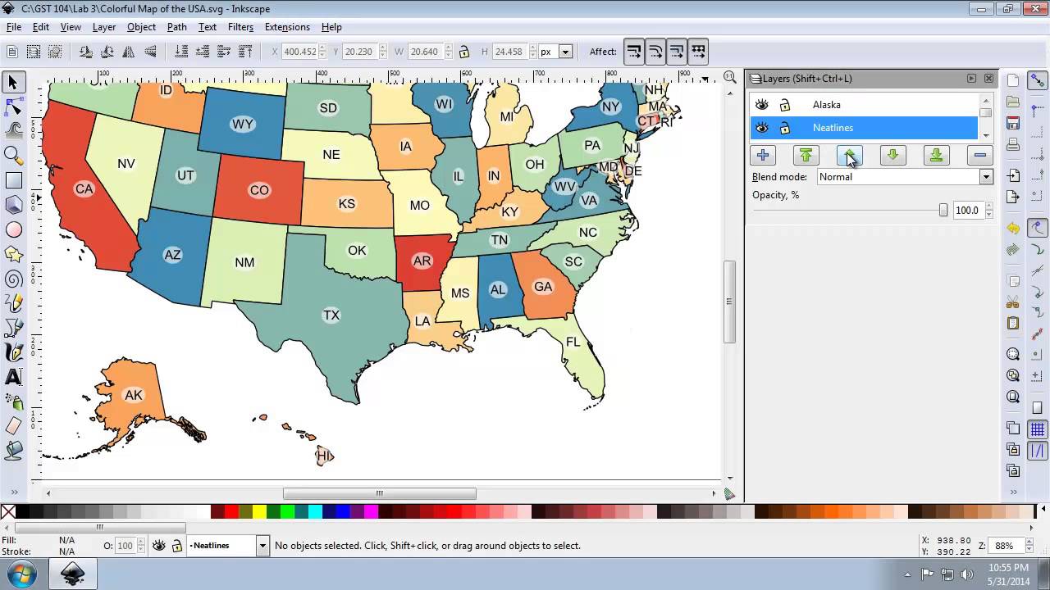Expand the px units dropdown
This screenshot has height=590, width=1050.
[555, 52]
